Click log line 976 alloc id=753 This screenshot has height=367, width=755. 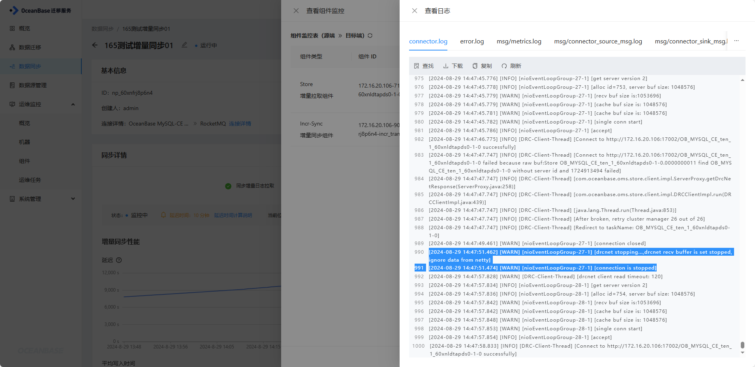tap(562, 87)
